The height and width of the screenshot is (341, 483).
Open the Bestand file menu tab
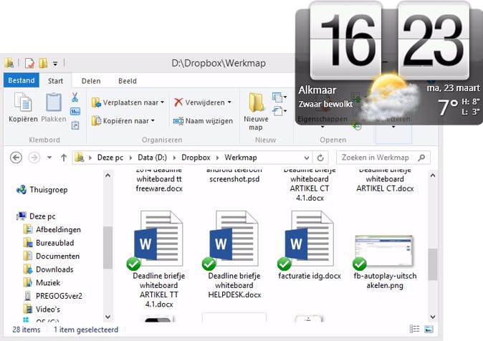click(x=21, y=80)
